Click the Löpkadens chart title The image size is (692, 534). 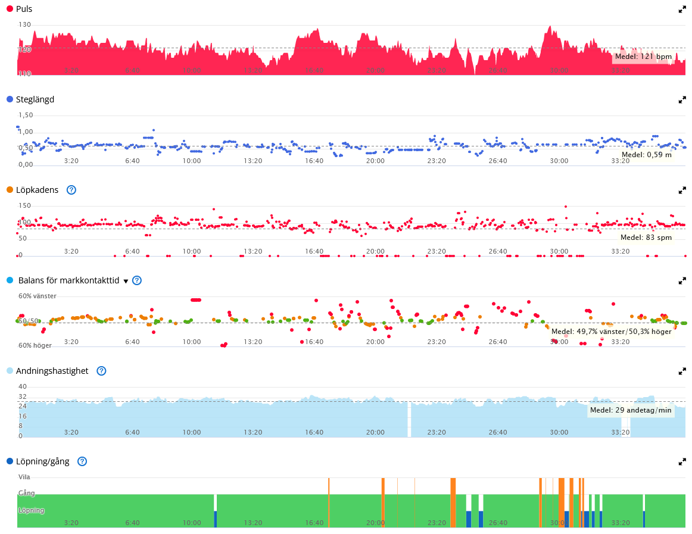37,190
